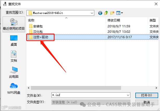Open WPS网盘 in the places sidebar

[x=14, y=89]
